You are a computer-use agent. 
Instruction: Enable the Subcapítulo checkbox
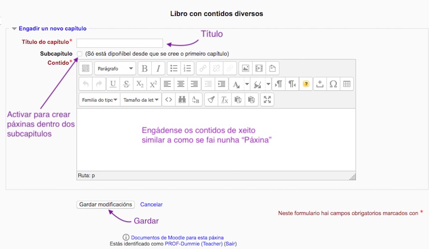(79, 54)
